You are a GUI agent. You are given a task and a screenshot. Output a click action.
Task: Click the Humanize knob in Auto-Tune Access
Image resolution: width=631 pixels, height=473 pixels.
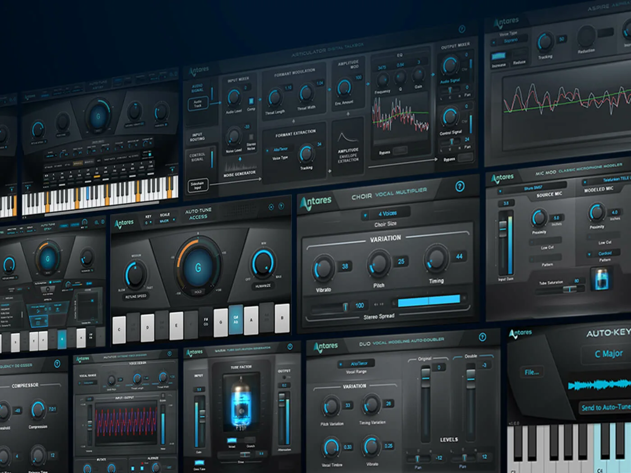pyautogui.click(x=263, y=263)
